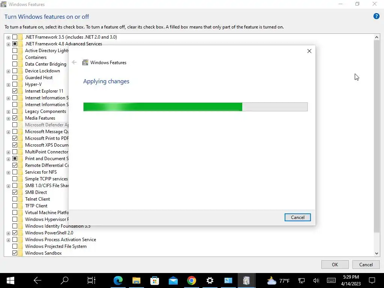Click the back arrow in the Applying changes dialog
Screen dimensions: 384x288
coord(74,63)
